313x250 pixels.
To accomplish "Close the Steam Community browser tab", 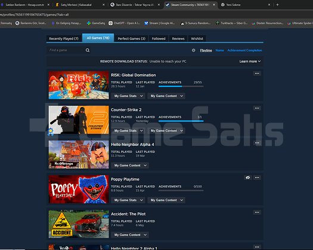I will coord(214,5).
